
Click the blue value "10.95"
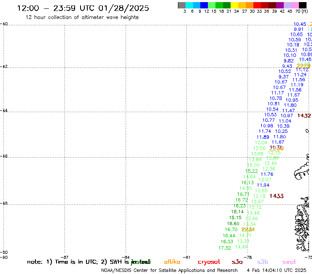click(x=292, y=100)
